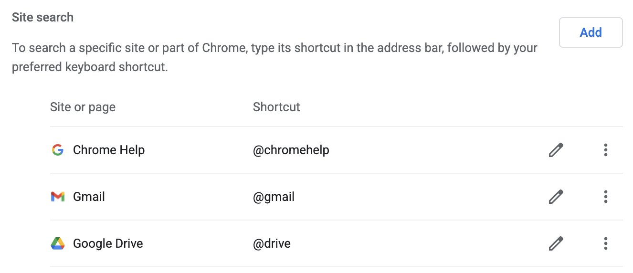Click the Site search section heading
Screen dimensions: 633x273
[42, 17]
